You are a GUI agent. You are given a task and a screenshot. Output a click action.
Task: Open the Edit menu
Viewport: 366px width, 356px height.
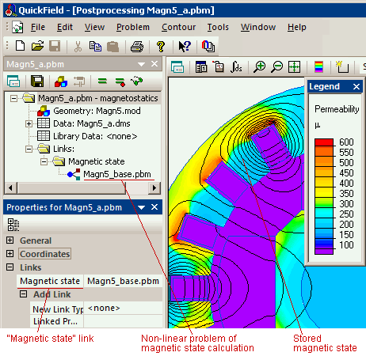click(x=65, y=27)
